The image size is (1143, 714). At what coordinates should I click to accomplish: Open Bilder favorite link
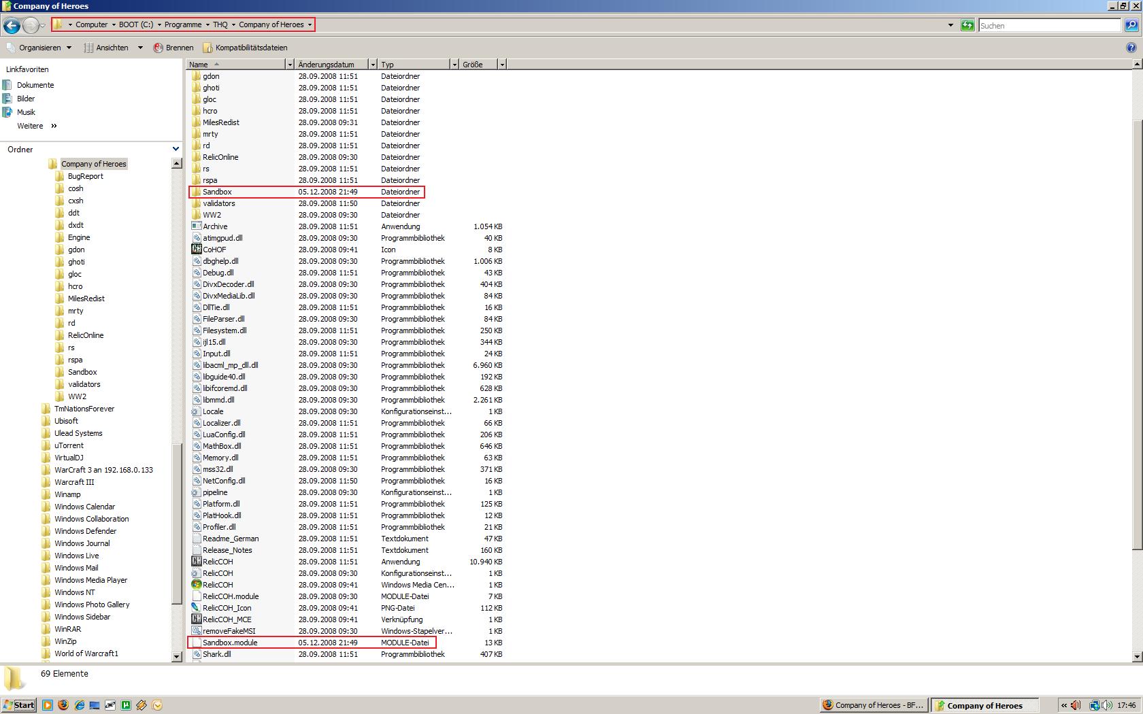pos(26,99)
